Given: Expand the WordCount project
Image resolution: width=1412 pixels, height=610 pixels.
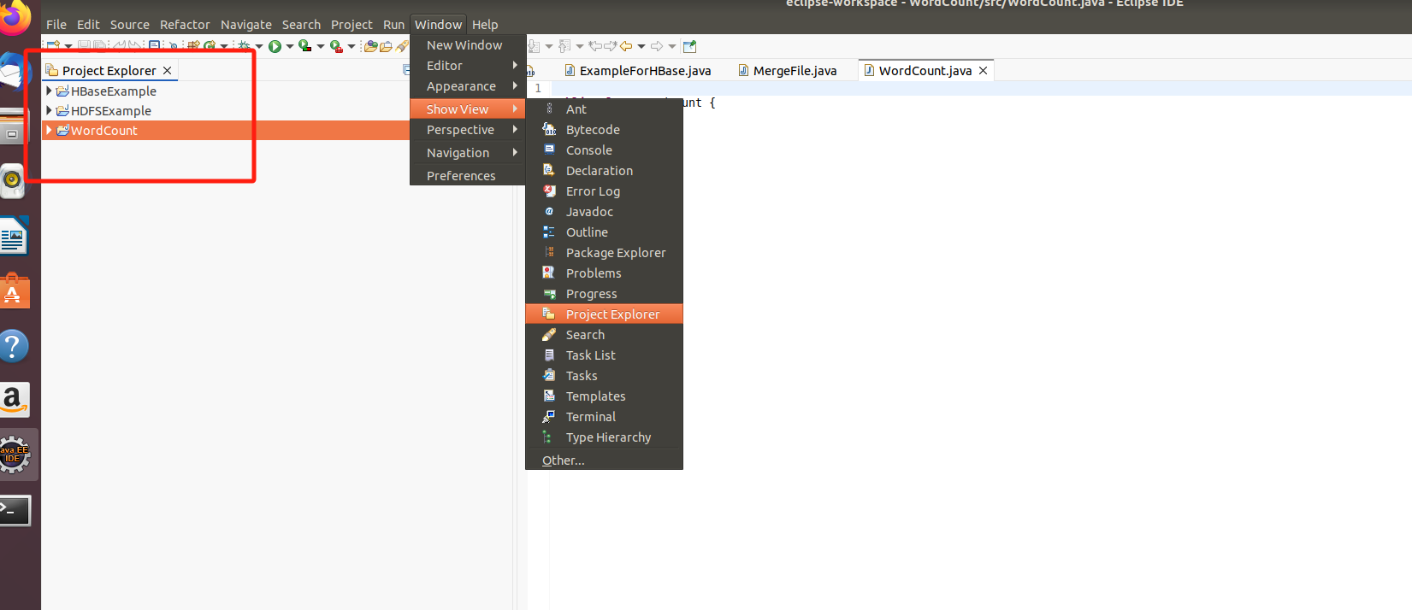Looking at the screenshot, I should click(49, 130).
